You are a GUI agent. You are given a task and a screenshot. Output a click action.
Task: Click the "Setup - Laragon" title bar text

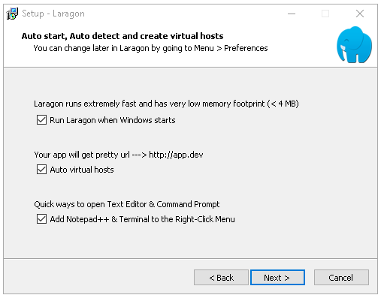(53, 14)
